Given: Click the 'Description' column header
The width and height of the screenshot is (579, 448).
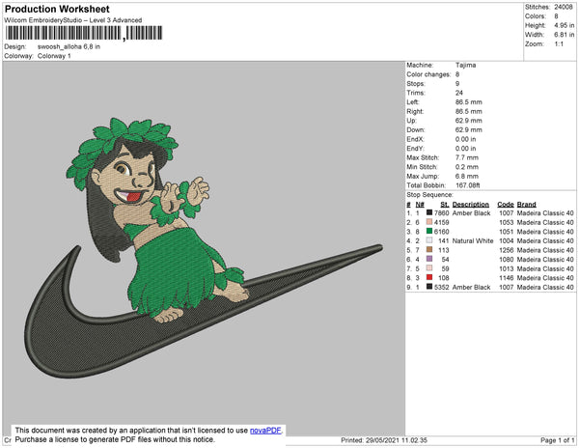Looking at the screenshot, I should coord(471,205).
